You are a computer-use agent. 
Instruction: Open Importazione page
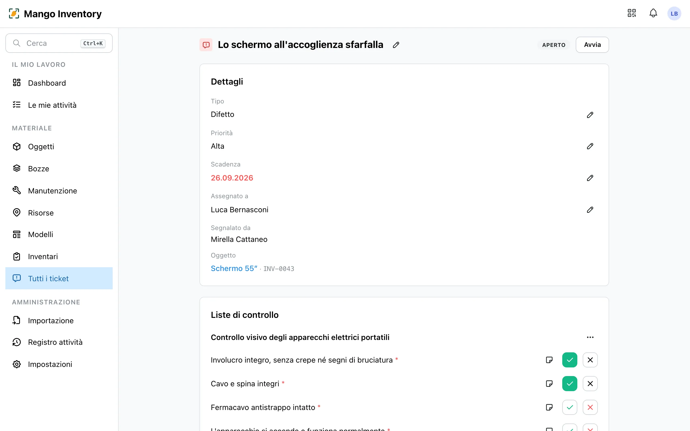(x=59, y=320)
